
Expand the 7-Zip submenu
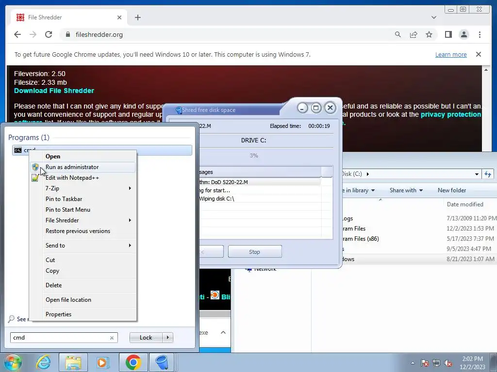(x=83, y=188)
